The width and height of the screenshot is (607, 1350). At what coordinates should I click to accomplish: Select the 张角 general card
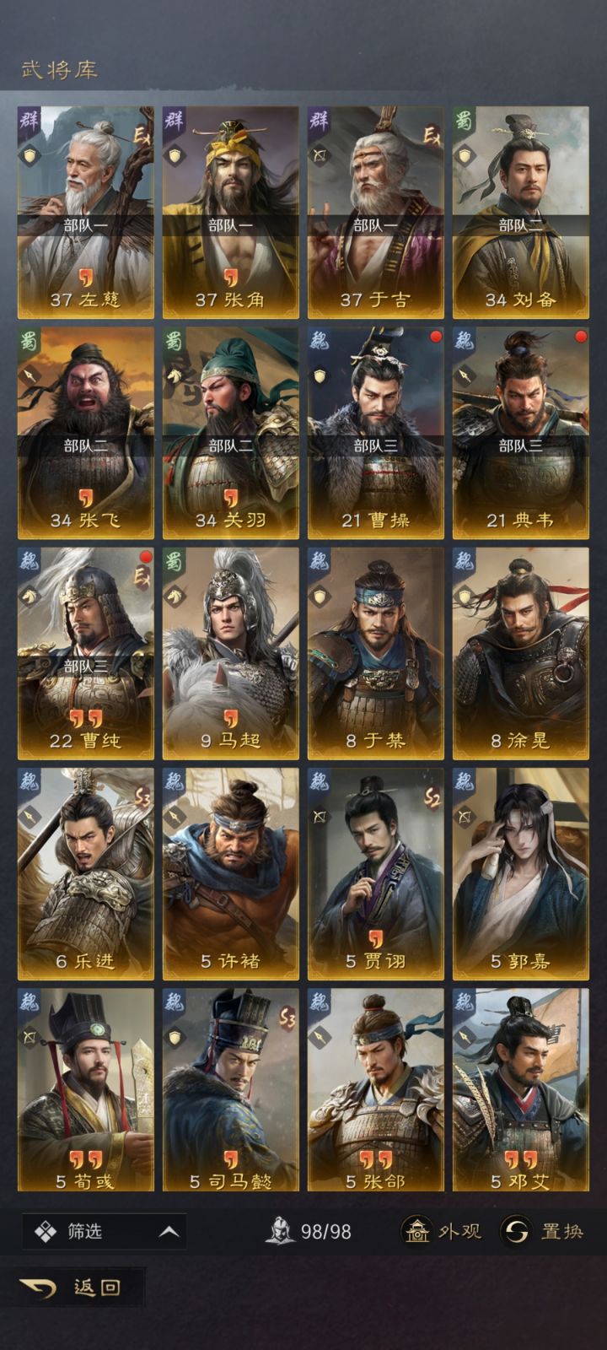click(230, 213)
